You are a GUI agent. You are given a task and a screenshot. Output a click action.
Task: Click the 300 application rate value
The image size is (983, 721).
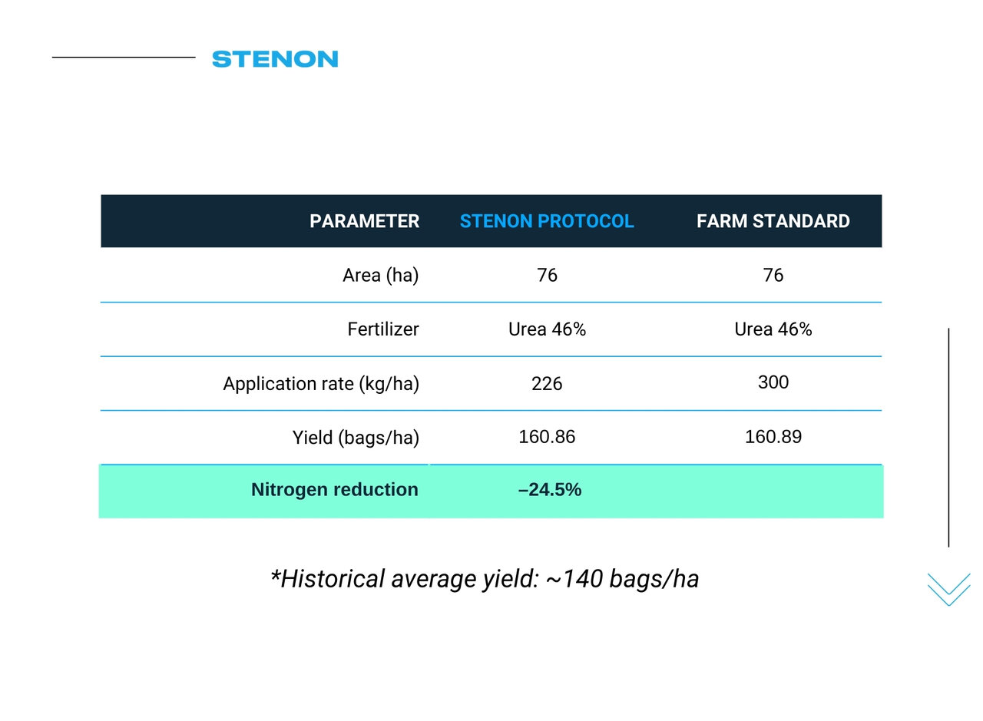click(x=773, y=382)
